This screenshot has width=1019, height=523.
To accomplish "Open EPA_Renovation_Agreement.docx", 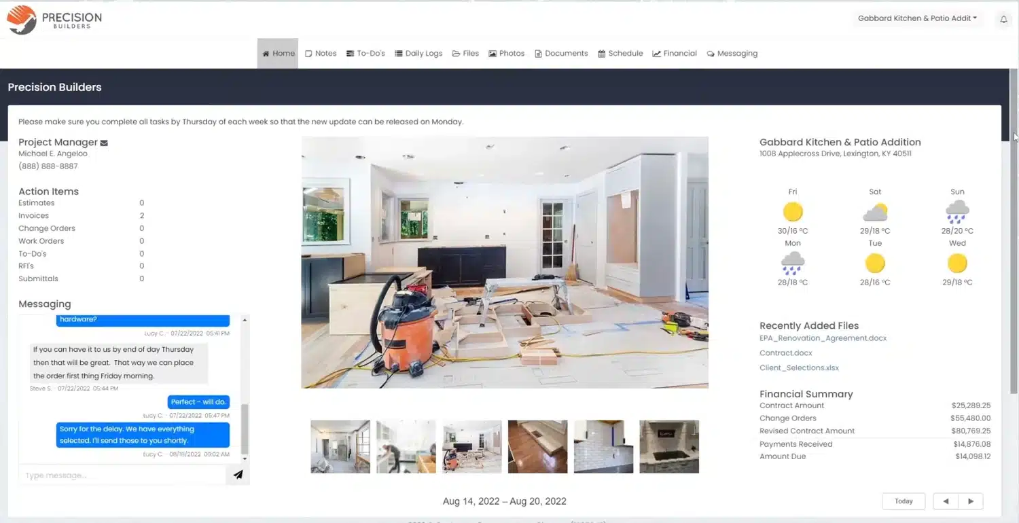I will tap(823, 338).
